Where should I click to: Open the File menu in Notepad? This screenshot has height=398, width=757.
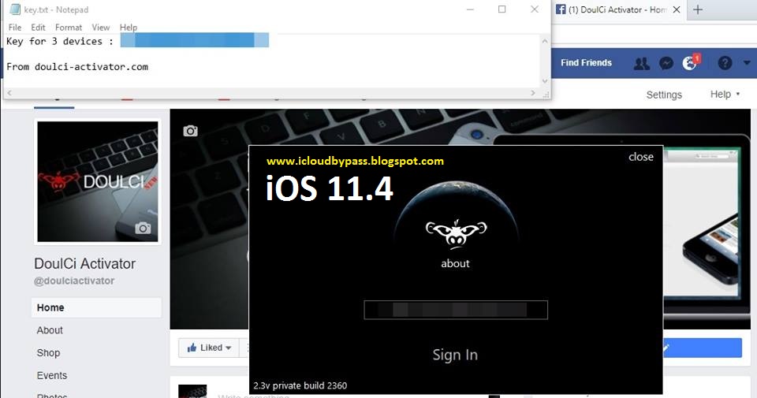14,28
